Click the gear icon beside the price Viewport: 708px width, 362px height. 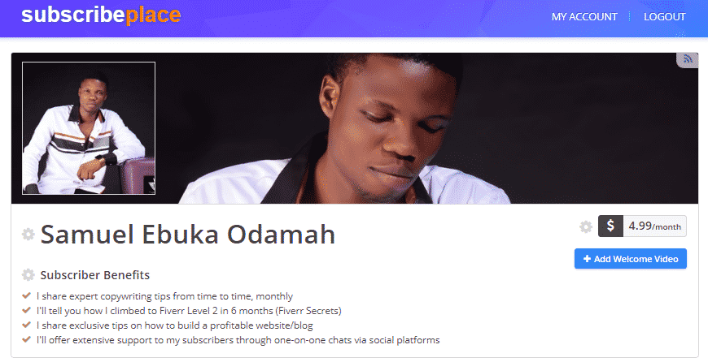[x=586, y=227]
